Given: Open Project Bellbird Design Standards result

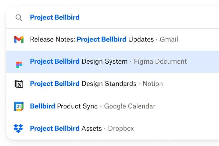Looking at the screenshot, I should pos(83,84).
